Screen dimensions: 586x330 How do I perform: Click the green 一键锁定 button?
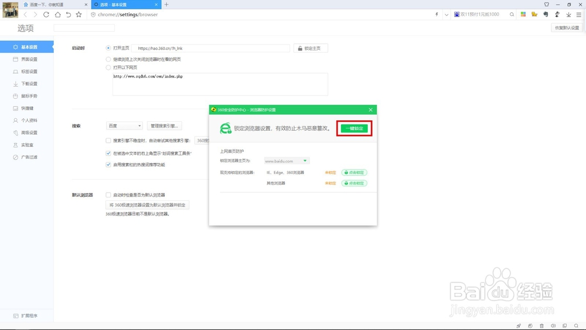[355, 128]
